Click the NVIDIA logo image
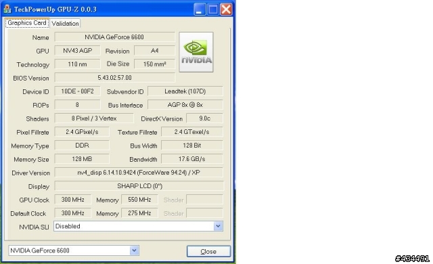 196,52
